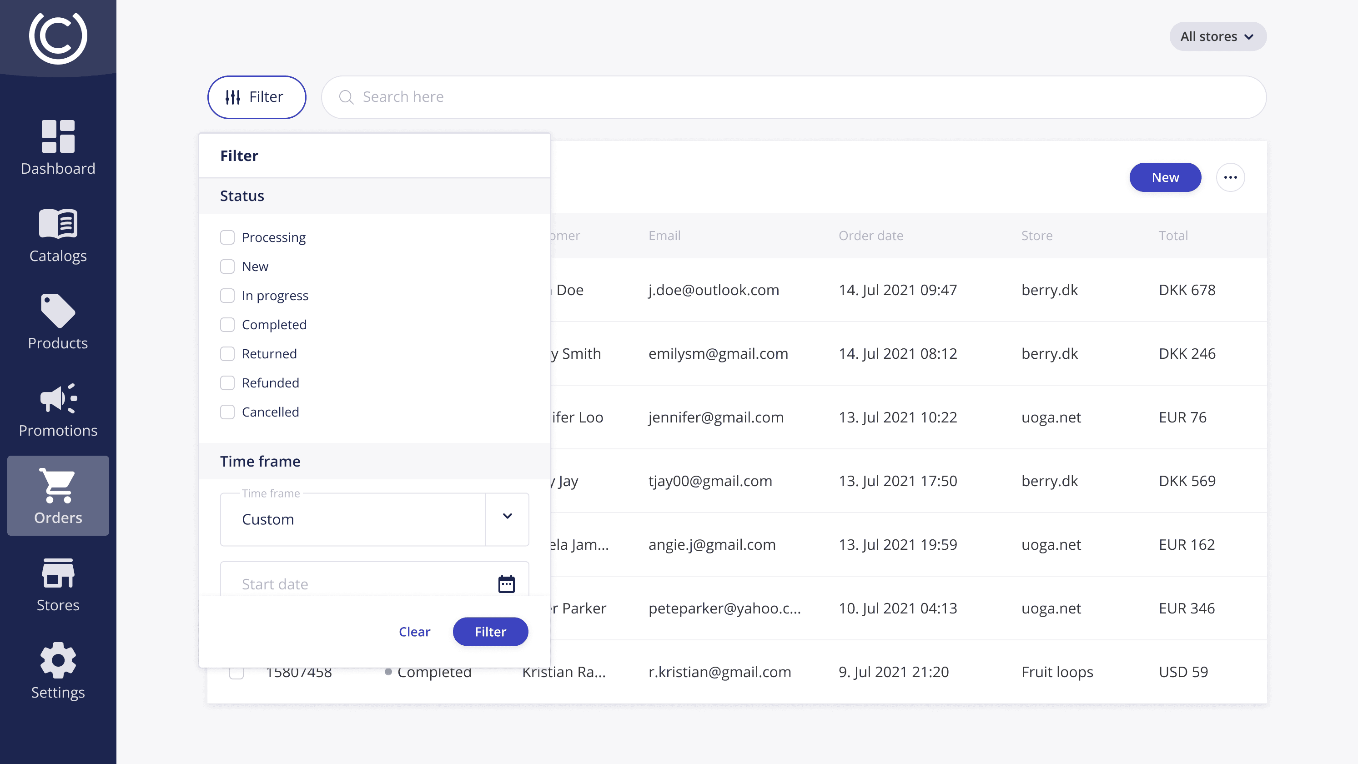Select the Stores storefront icon
The image size is (1358, 764).
click(58, 573)
